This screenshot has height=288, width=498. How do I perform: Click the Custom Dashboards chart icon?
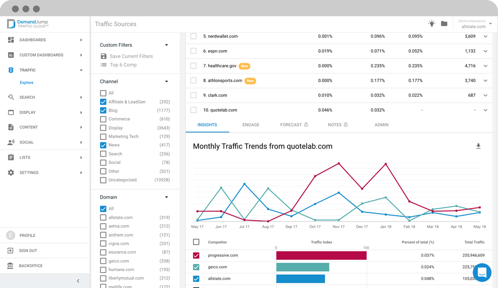click(x=11, y=55)
